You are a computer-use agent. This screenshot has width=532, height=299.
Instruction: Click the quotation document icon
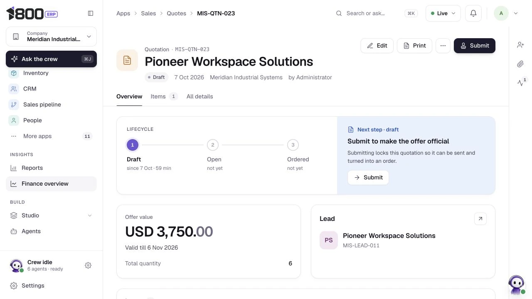127,60
